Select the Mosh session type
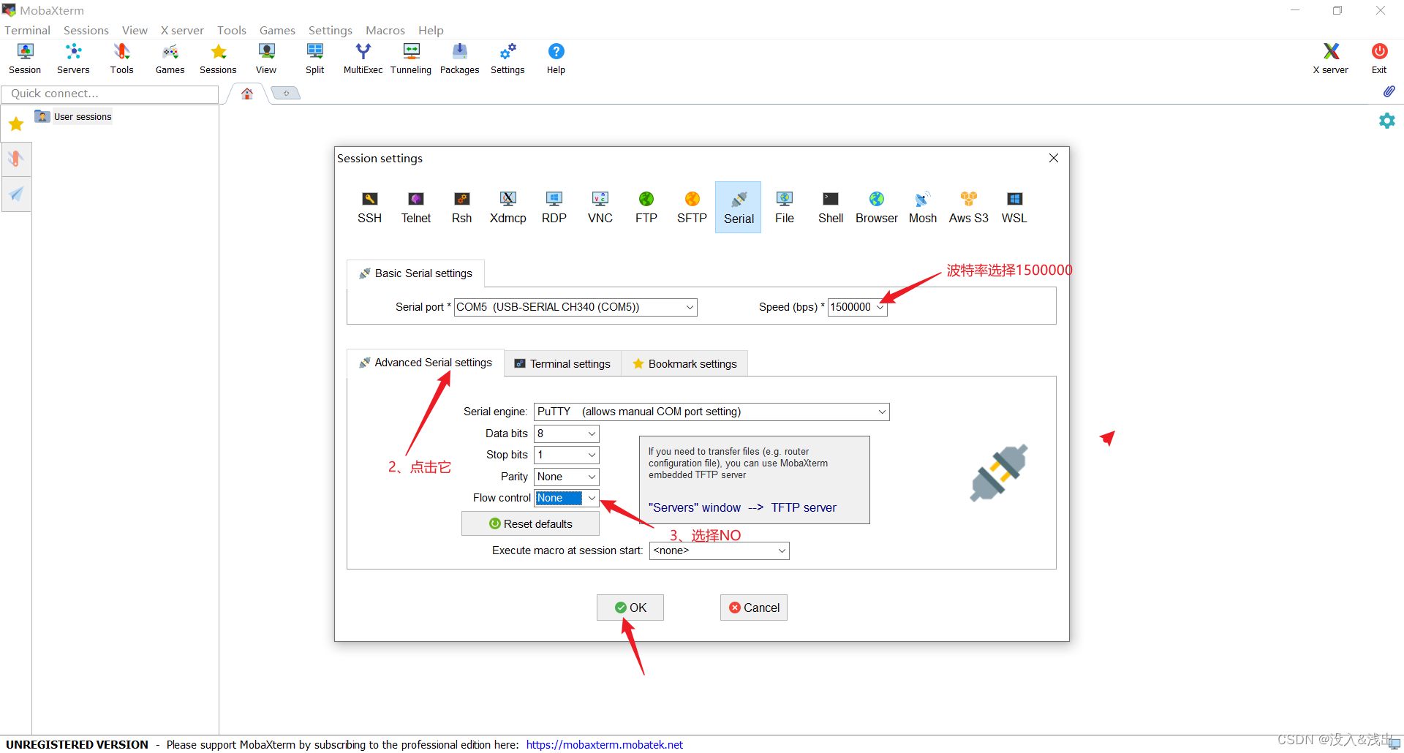The image size is (1404, 753). [923, 208]
